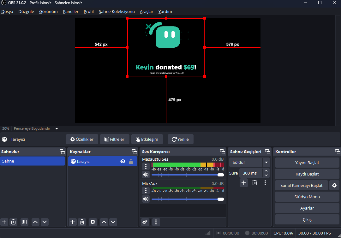Move scene up arrow in Sahneler panel

tap(35, 222)
